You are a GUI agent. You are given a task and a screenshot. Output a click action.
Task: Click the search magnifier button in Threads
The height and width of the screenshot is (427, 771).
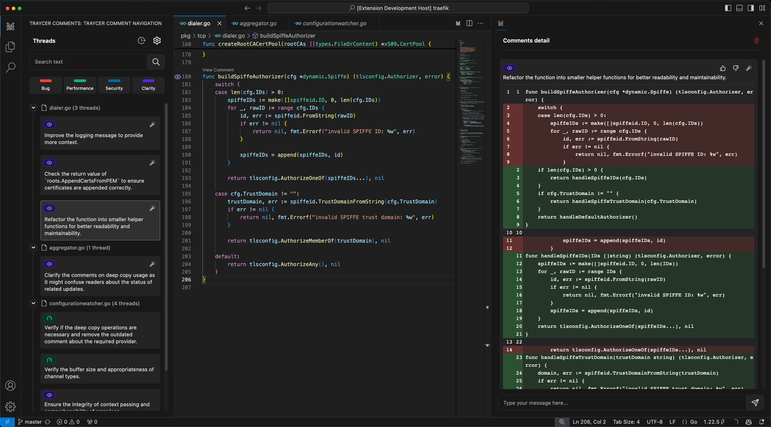pyautogui.click(x=156, y=62)
